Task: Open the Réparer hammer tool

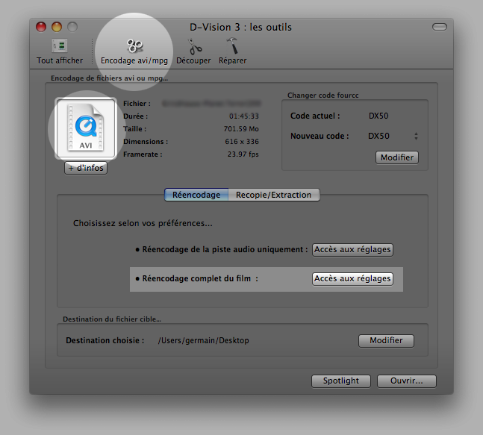Action: pyautogui.click(x=233, y=51)
